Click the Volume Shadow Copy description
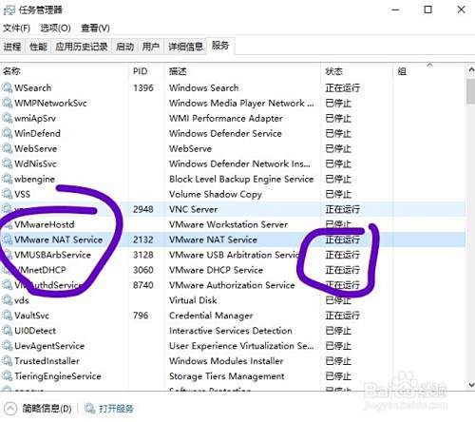 (216, 194)
